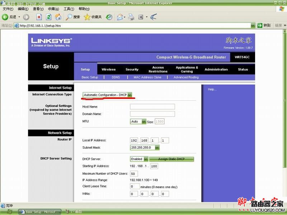The image size is (287, 215).
Task: Click the IP Address Range 192.168.1.100 ~ 149 text
Action: click(x=144, y=180)
